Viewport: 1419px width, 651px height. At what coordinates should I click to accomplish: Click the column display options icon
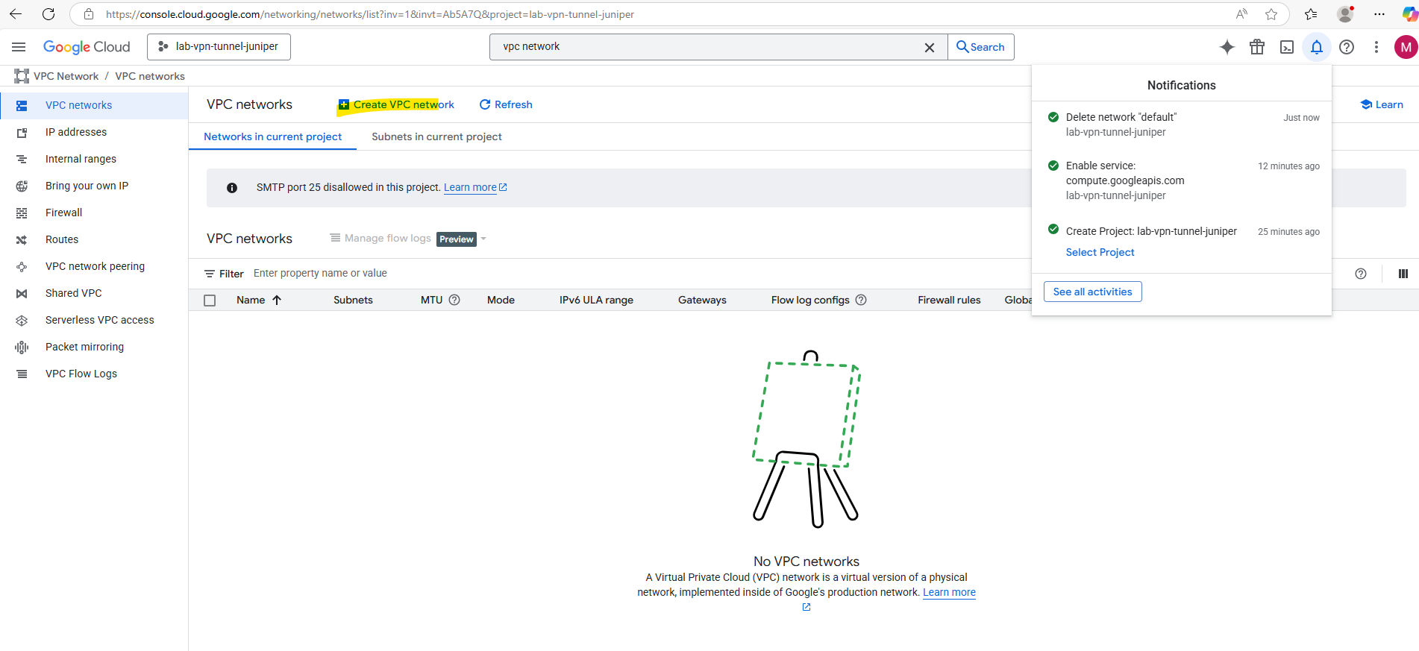pos(1403,274)
